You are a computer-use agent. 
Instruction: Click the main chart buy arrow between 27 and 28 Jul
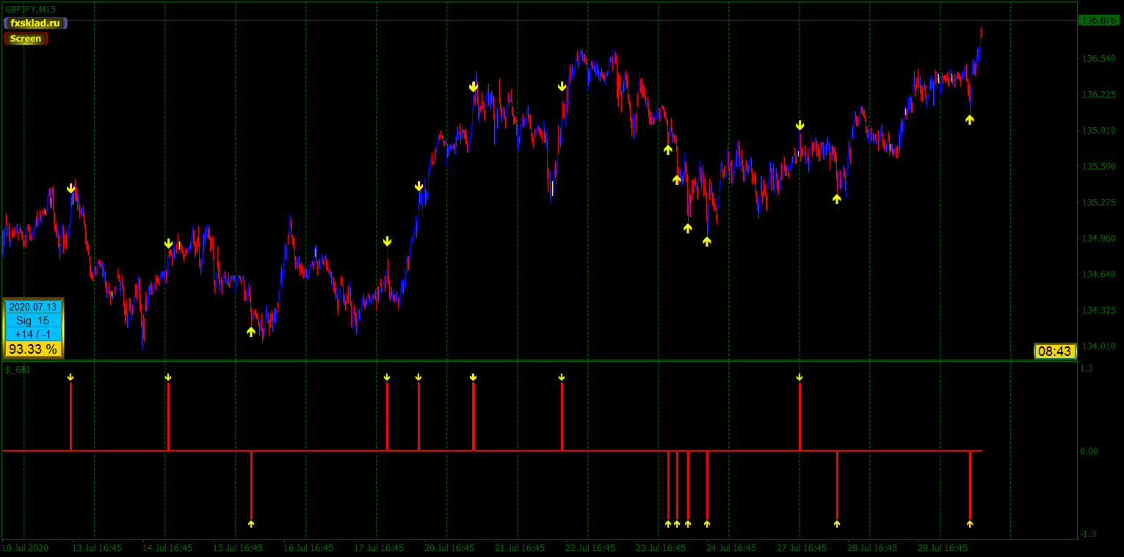(837, 199)
